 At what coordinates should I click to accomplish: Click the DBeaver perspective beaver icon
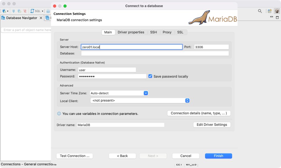[277, 11]
